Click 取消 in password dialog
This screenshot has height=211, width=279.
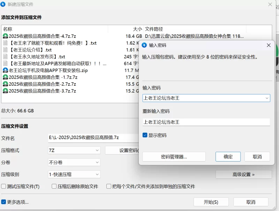pyautogui.click(x=257, y=157)
